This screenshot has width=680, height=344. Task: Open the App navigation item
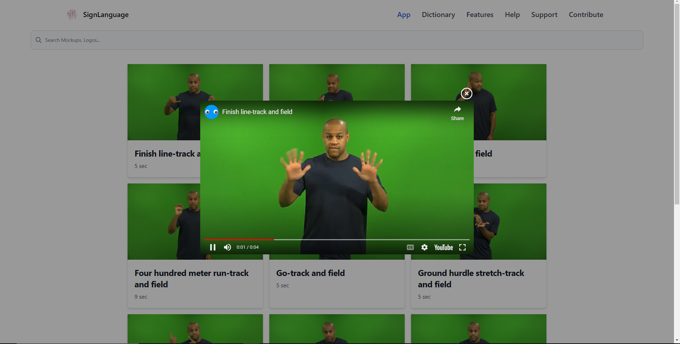[x=404, y=15]
